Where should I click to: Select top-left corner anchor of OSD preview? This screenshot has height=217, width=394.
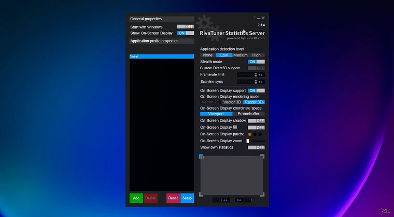[x=202, y=157]
